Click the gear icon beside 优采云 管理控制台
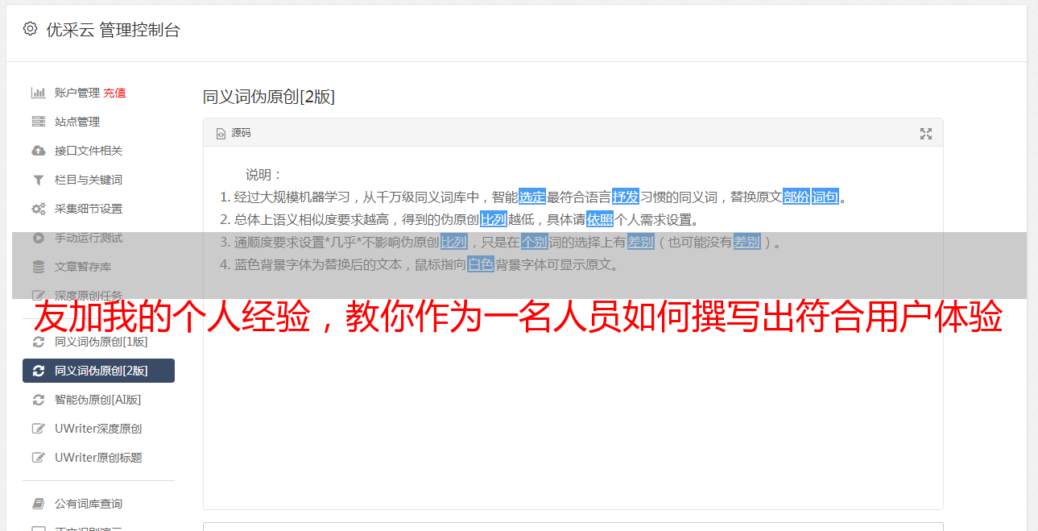 coord(30,29)
